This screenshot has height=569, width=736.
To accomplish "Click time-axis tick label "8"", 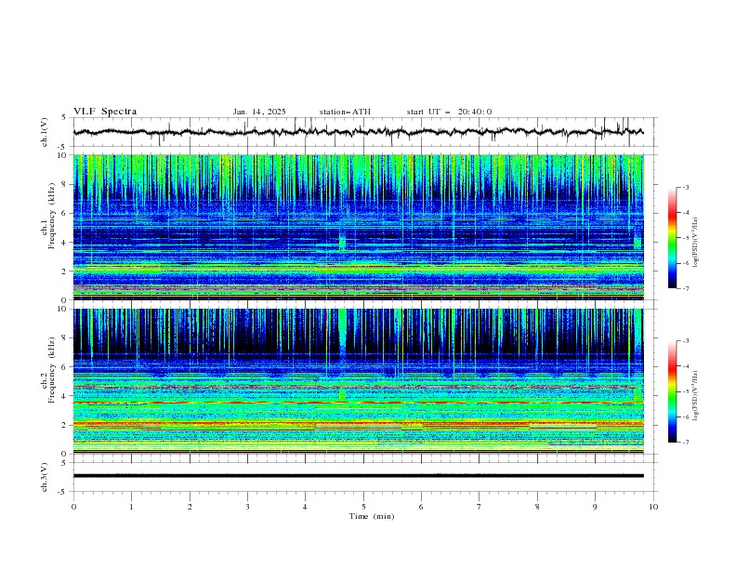I will coord(537,507).
